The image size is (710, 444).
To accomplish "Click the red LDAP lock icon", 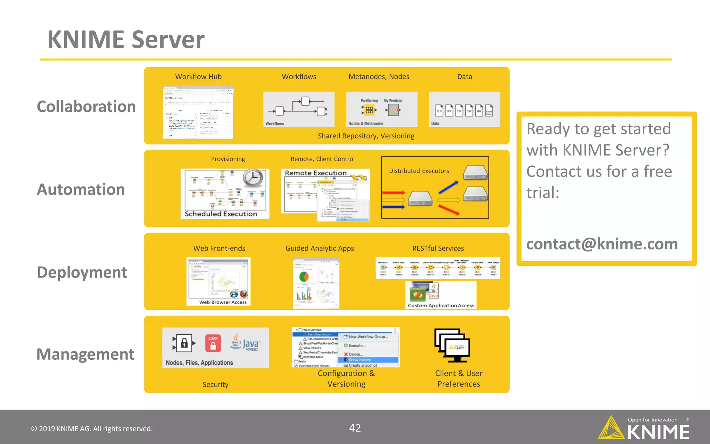I will point(213,343).
